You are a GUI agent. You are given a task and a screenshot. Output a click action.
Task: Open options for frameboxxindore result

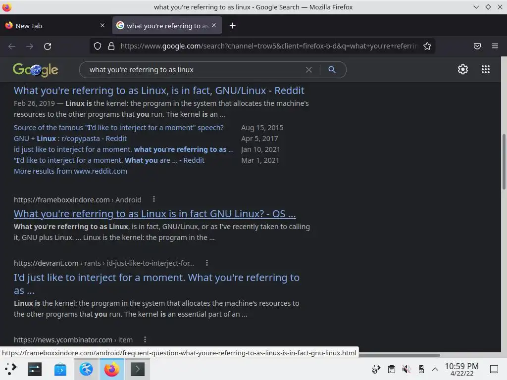click(x=154, y=199)
